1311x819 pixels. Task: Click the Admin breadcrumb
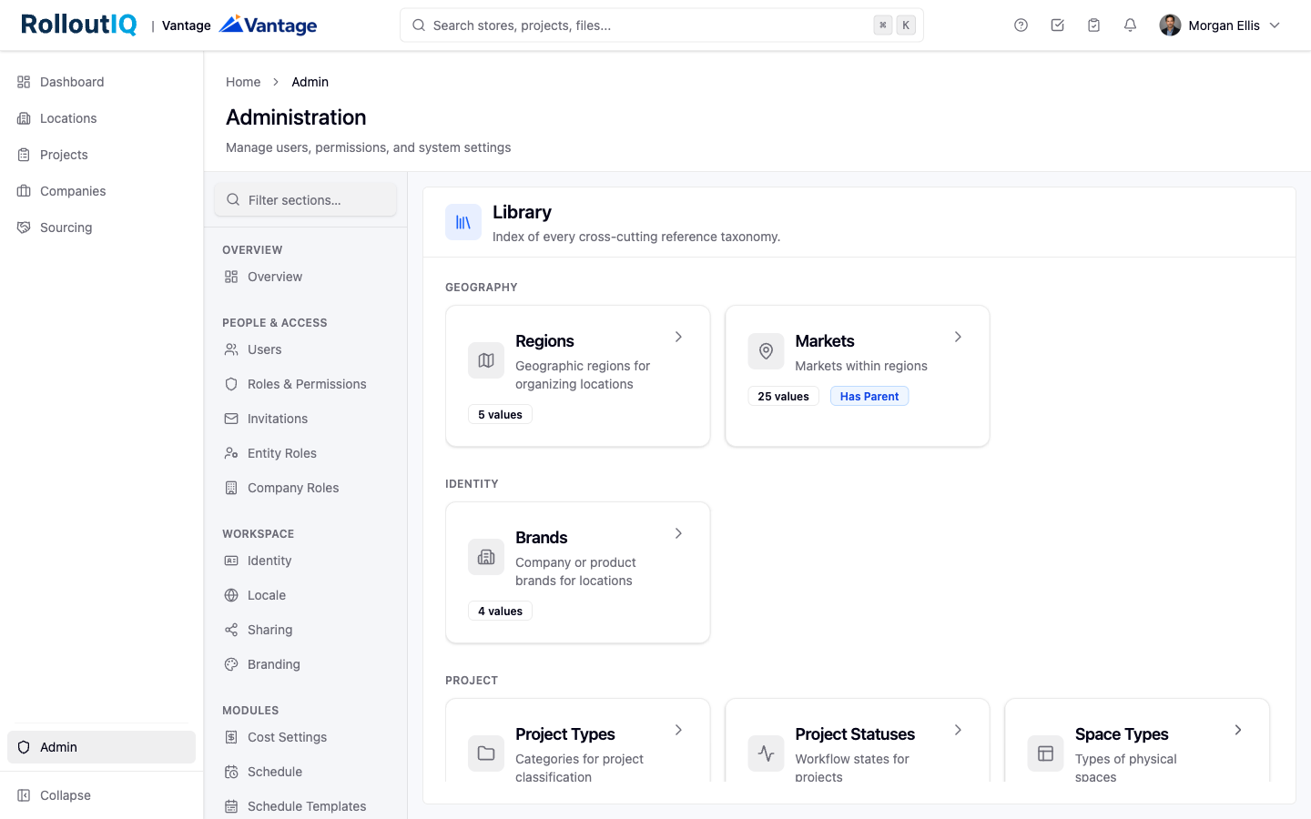(310, 82)
